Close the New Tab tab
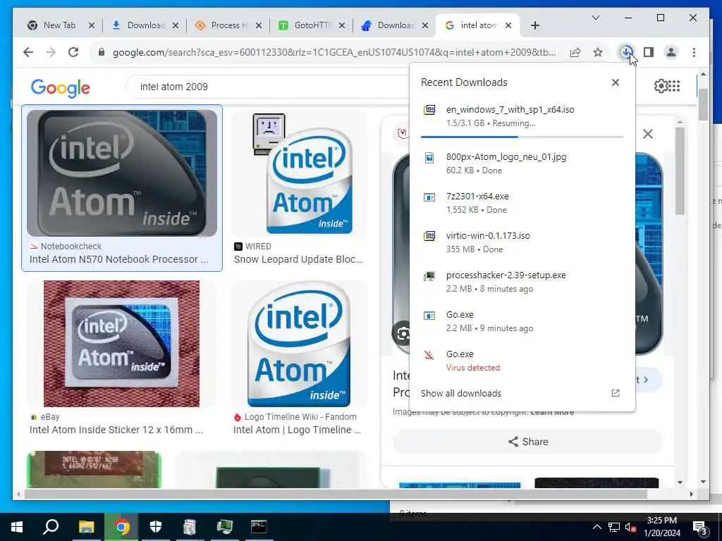The height and width of the screenshot is (541, 722). (91, 25)
